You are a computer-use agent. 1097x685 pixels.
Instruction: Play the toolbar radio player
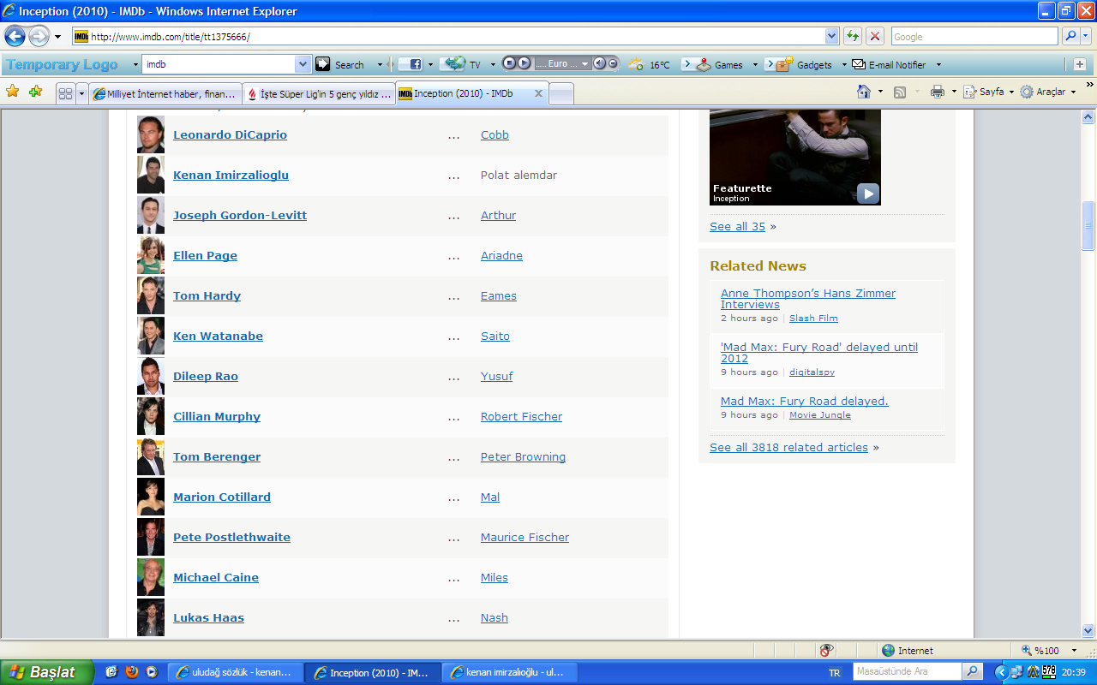click(x=523, y=63)
